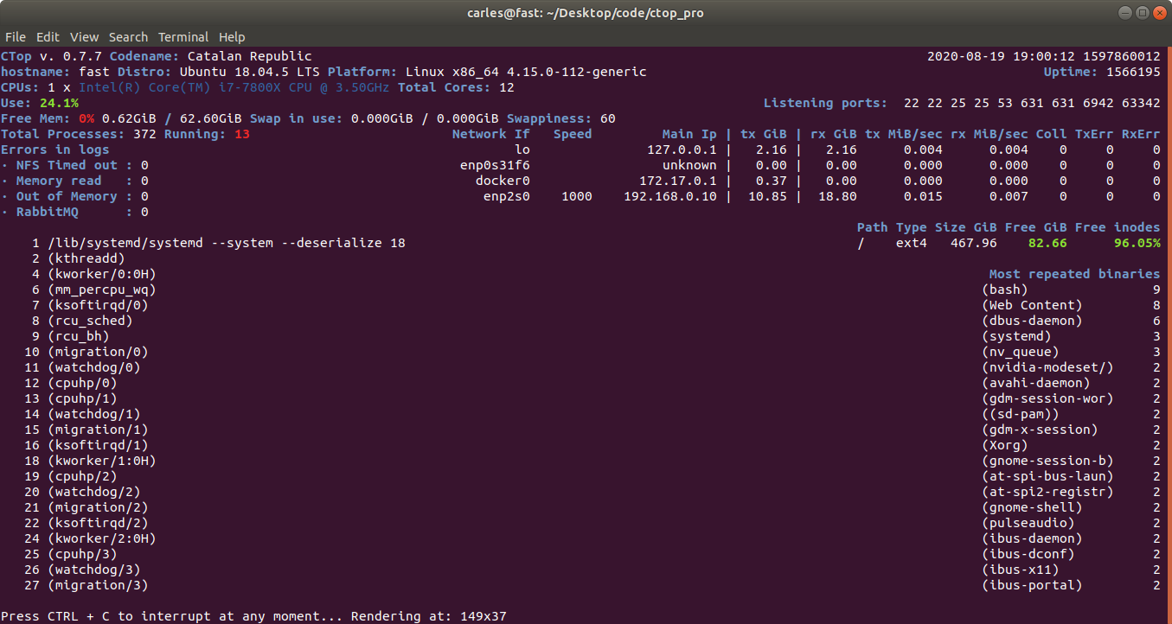Open the Terminal menu
The image size is (1172, 624).
tap(183, 37)
